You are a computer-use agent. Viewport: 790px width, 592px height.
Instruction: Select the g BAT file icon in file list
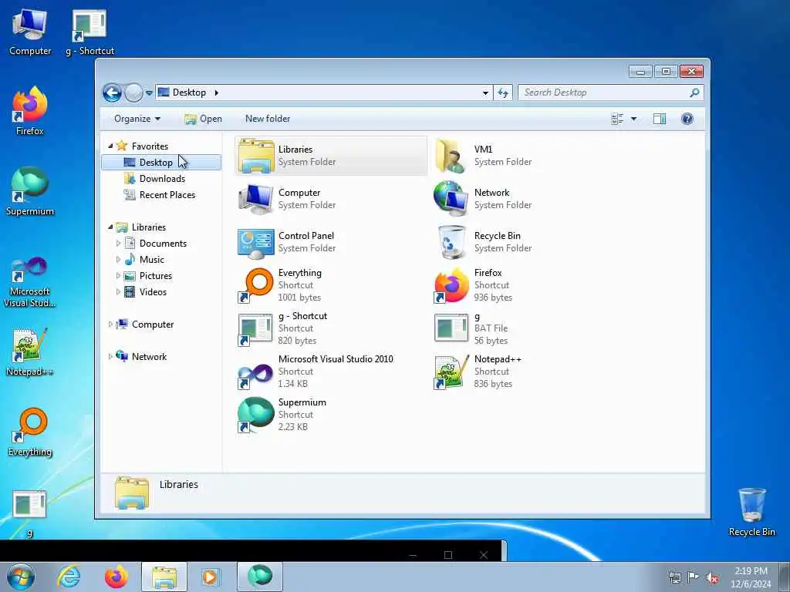(x=451, y=328)
